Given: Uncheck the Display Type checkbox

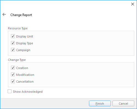Looking at the screenshot, I should 13,43.
